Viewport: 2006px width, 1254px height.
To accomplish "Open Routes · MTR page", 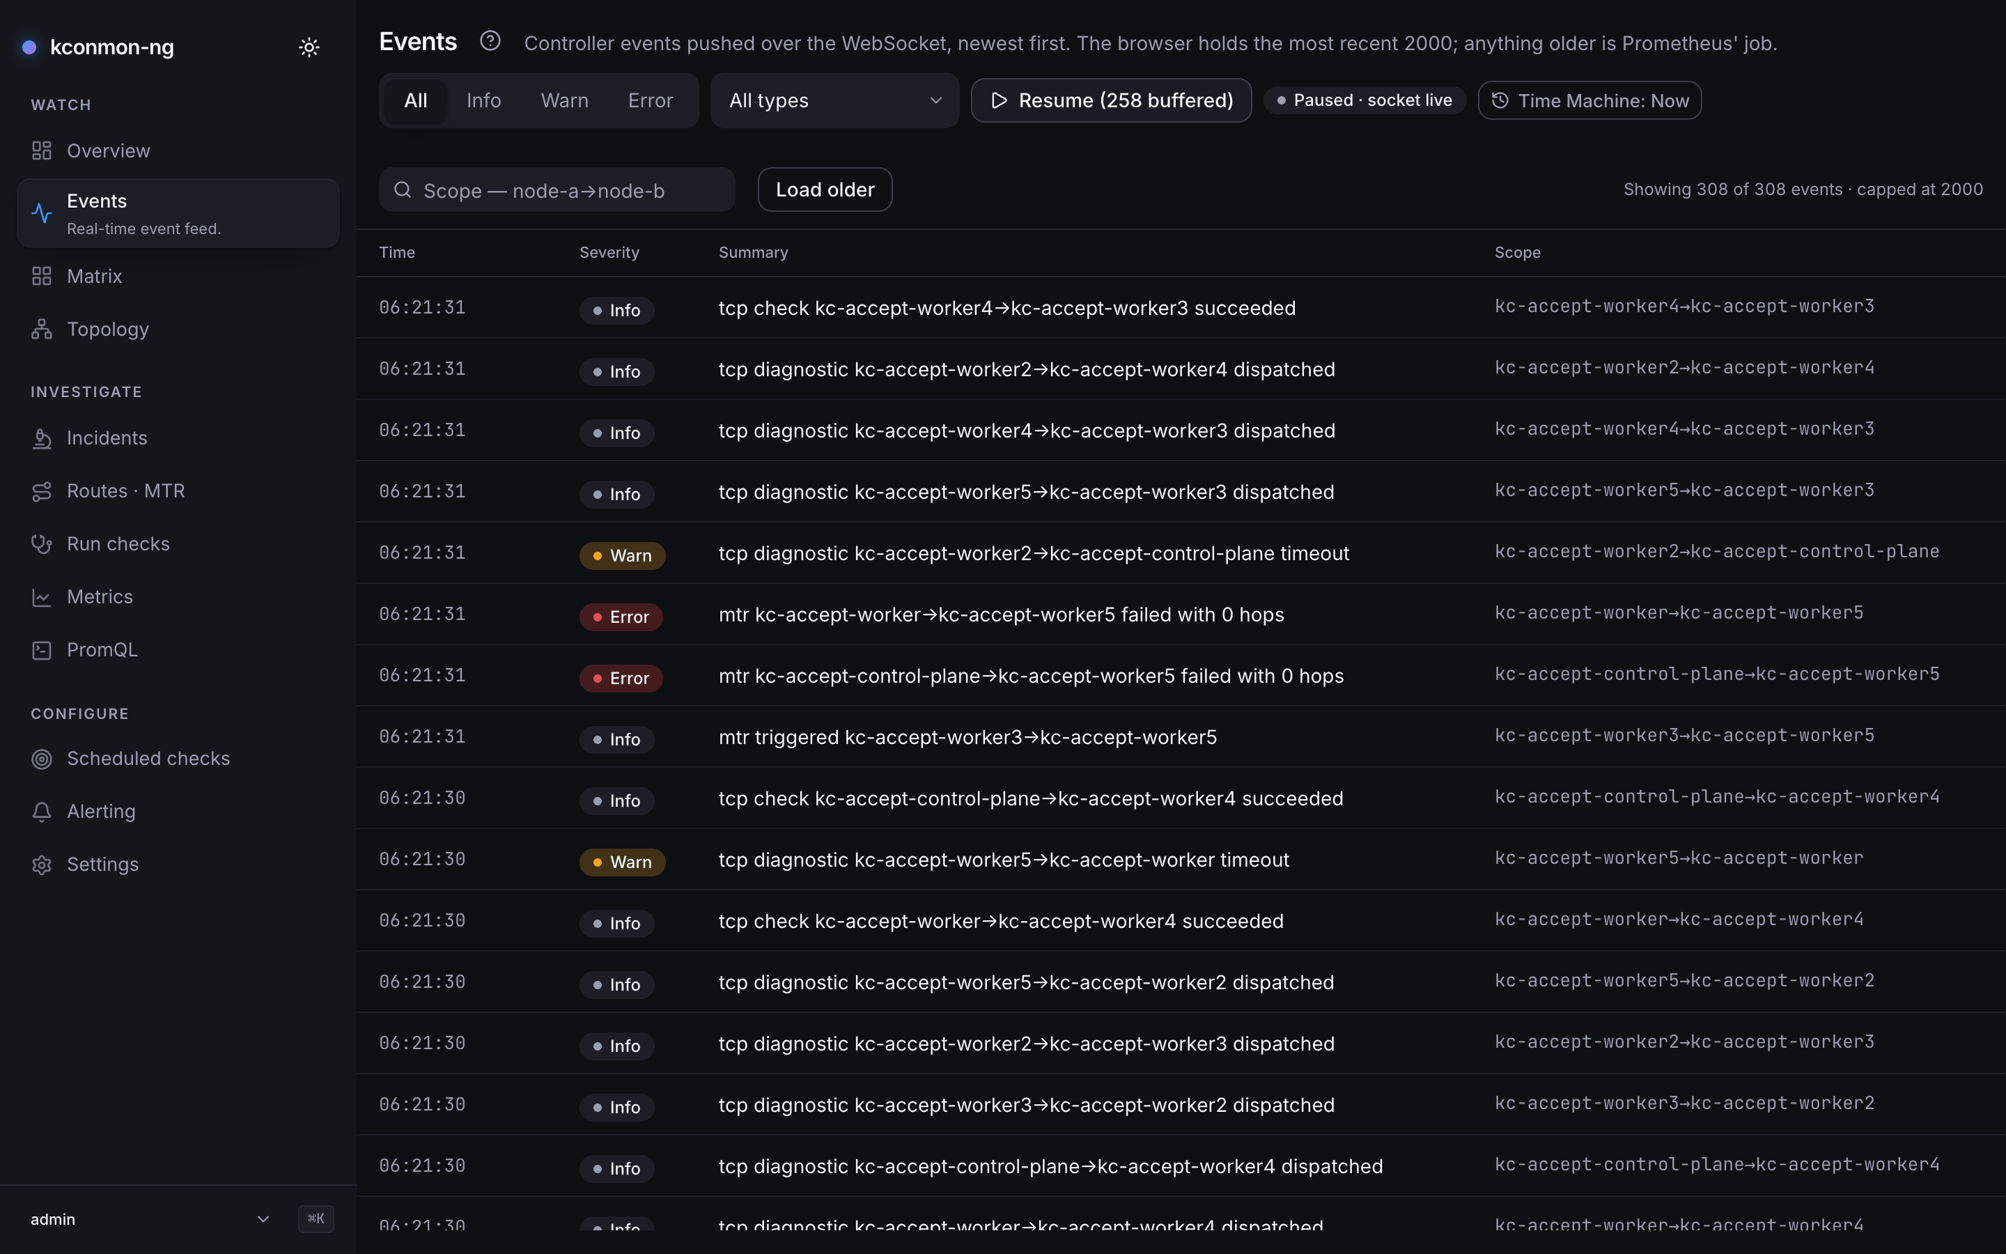I will [178, 491].
